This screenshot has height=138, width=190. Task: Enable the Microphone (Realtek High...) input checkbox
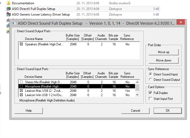point(21,86)
